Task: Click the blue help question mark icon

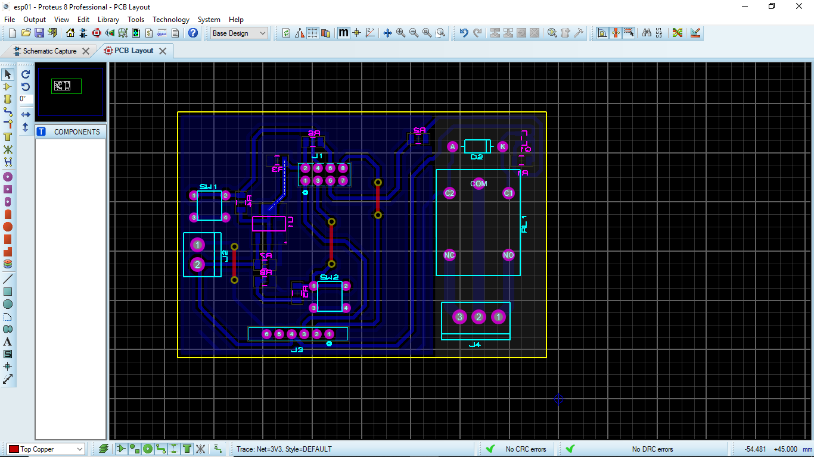Action: 193,33
